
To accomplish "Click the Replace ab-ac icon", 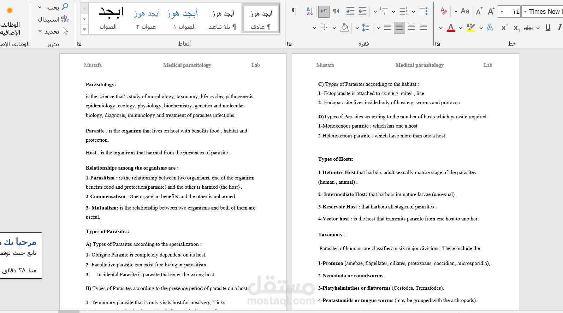I will (x=65, y=19).
